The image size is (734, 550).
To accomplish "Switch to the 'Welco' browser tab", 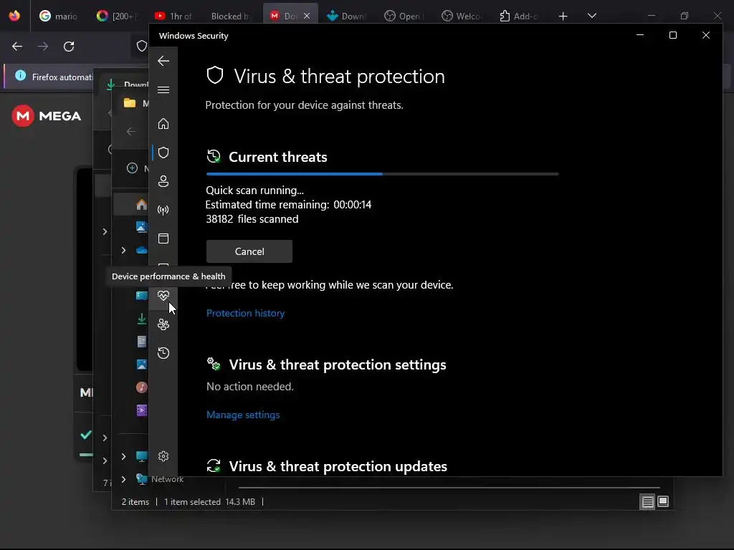I will (x=462, y=16).
